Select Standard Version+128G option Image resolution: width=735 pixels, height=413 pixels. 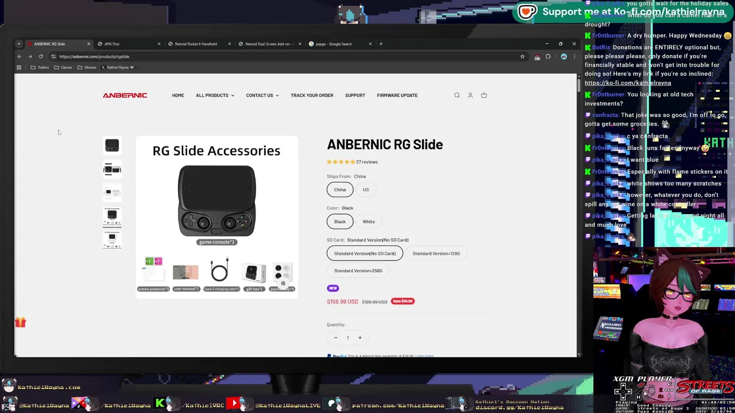436,254
